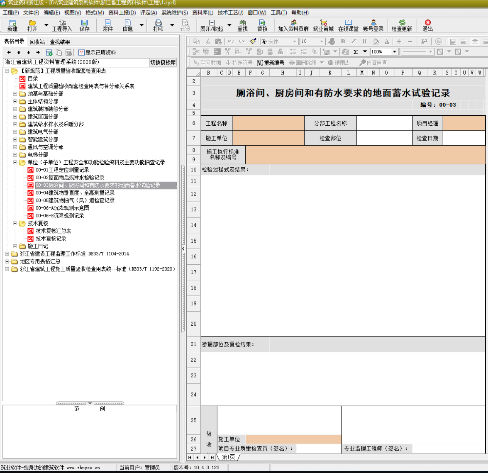The width and height of the screenshot is (488, 473).
Task: Expand the 建筑电气分部 folder
Action: point(15,132)
